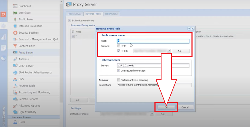Viewport: 250px width, 127px height.
Task: Open Routing Table icon
Action: [x=15, y=86]
